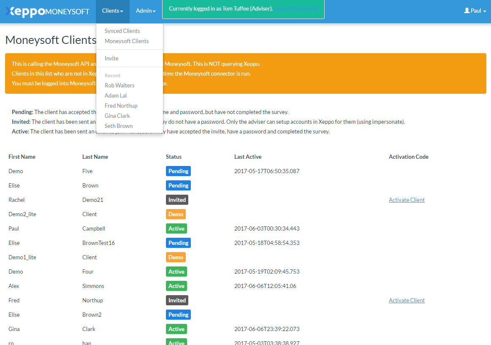Click the Active badge for Paul Campbell
The height and width of the screenshot is (345, 491).
[176, 228]
